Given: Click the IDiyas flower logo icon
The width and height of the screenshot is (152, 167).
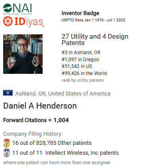Looking at the screenshot, I should pyautogui.click(x=8, y=21).
